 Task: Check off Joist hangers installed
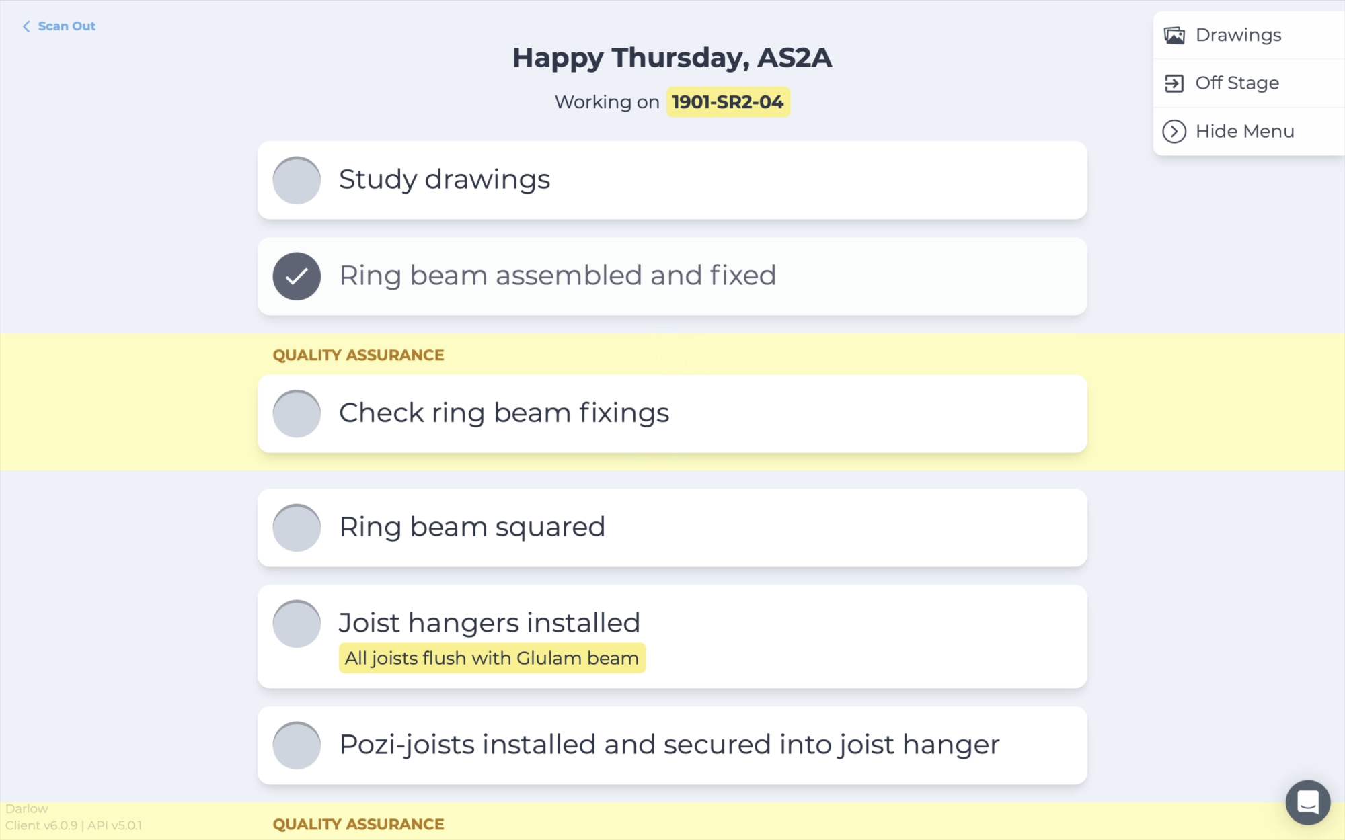(x=297, y=624)
